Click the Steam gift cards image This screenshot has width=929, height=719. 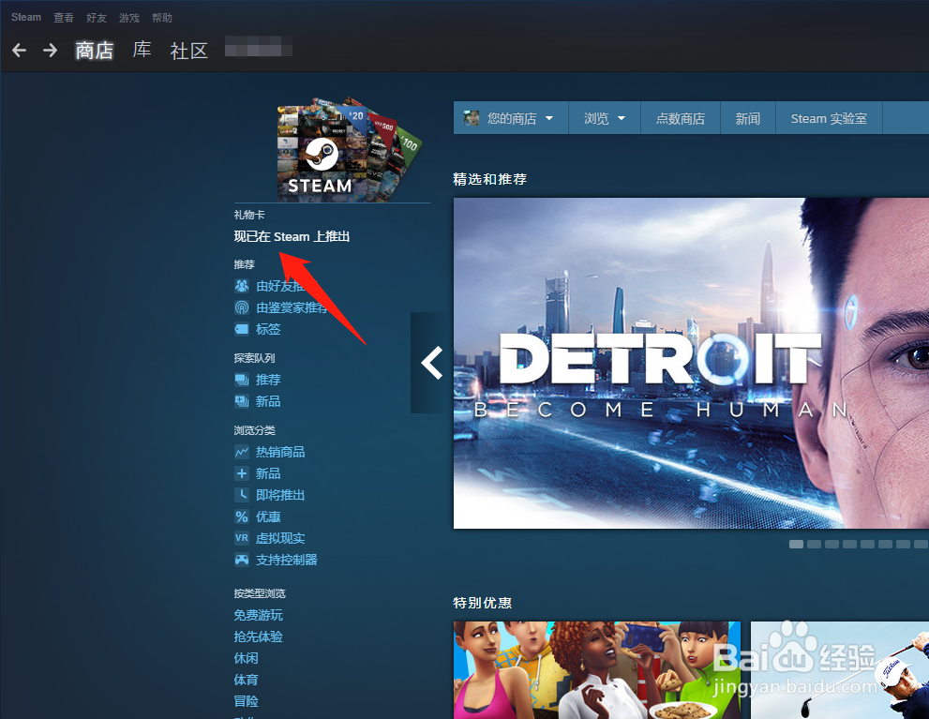click(349, 149)
